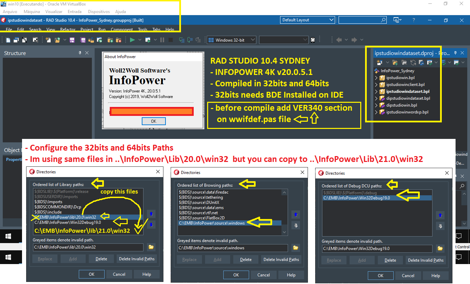Viewport: 470px width, 284px height.
Task: Click the purple Save icon in toolbar
Action: 72,40
